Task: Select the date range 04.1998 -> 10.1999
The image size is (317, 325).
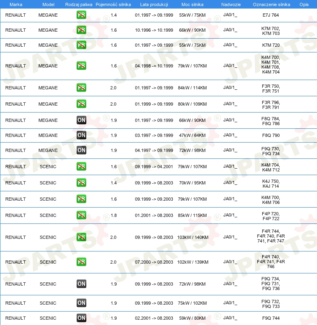Action: tap(154, 66)
